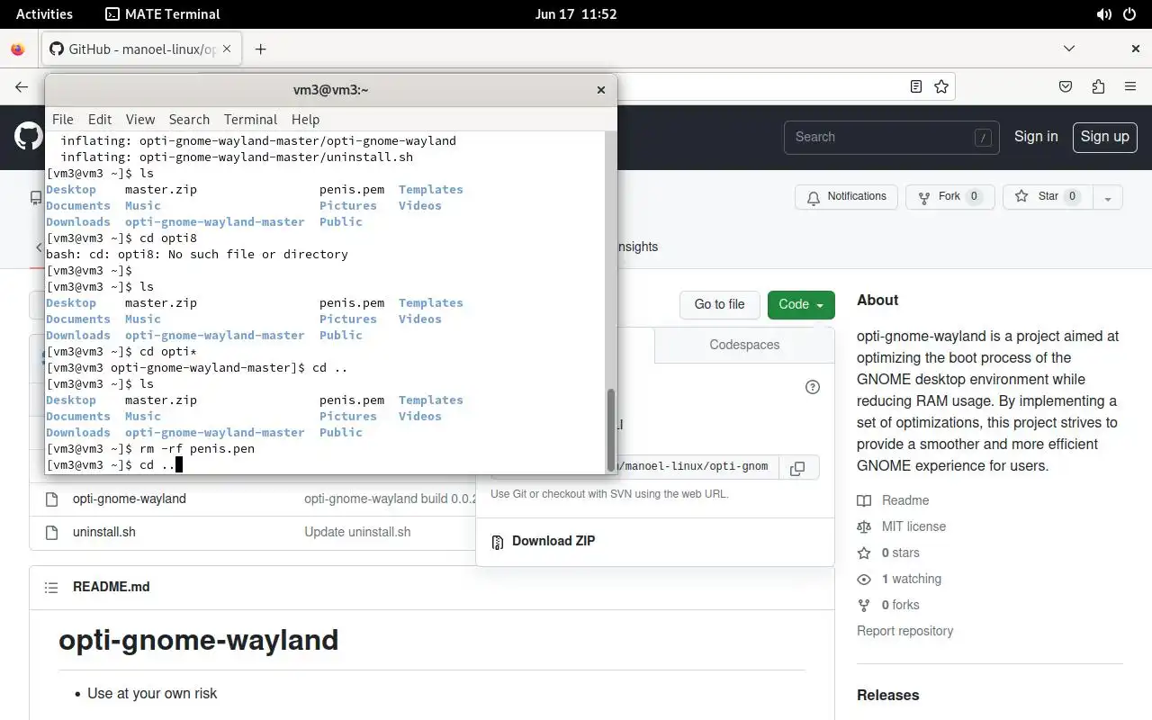Open Firefox reader view icon
Viewport: 1152px width, 720px height.
click(916, 86)
